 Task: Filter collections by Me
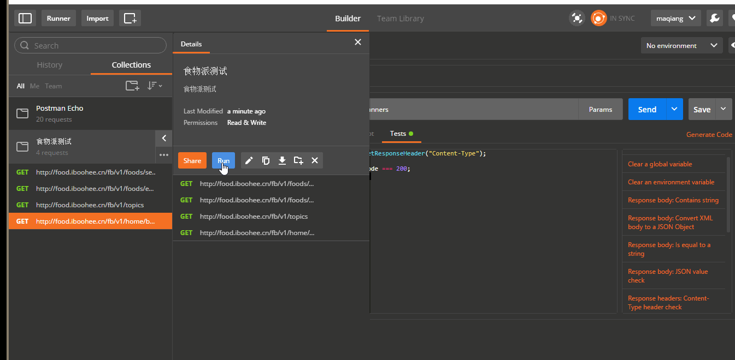pyautogui.click(x=34, y=86)
